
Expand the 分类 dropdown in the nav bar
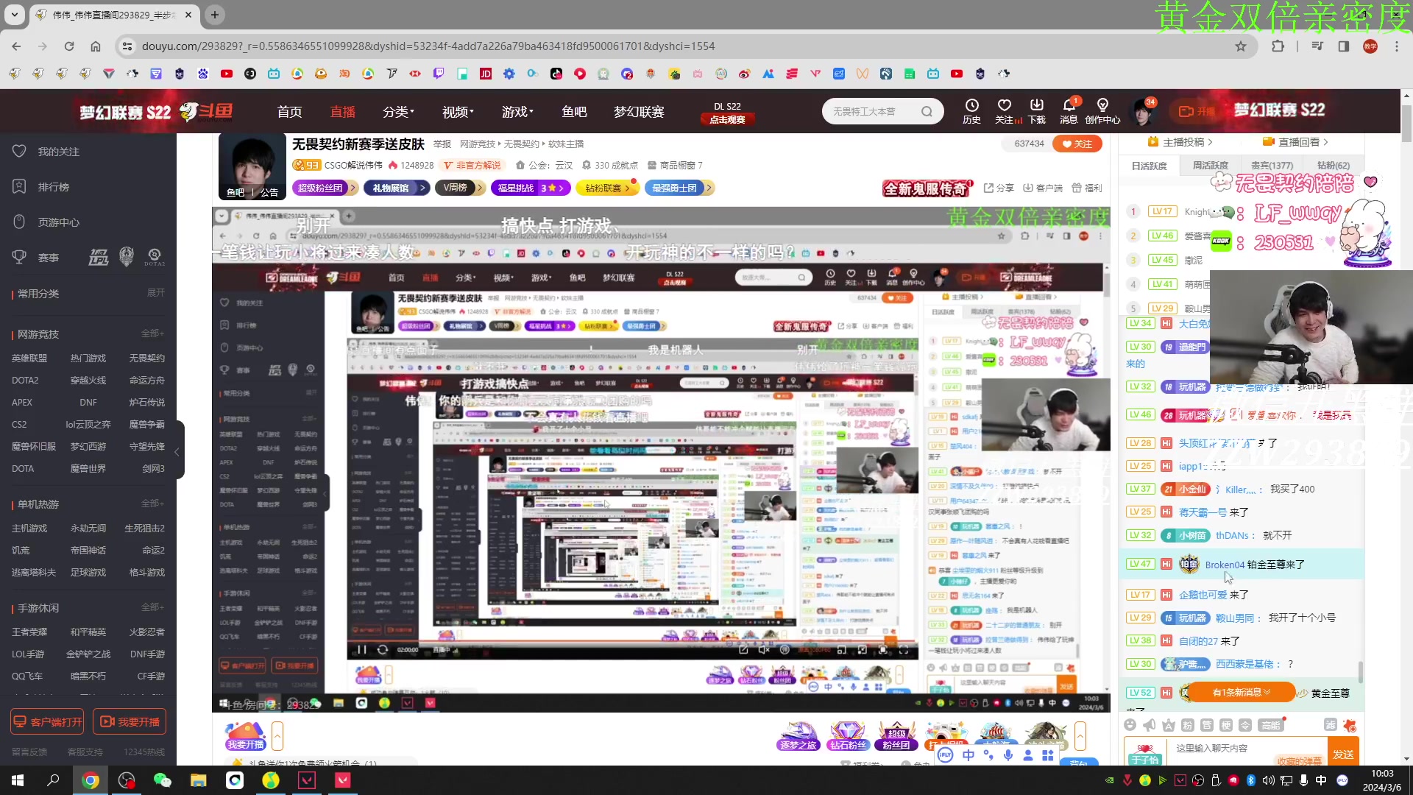click(x=398, y=112)
